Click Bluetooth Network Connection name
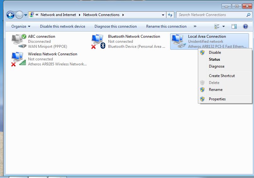 [134, 36]
